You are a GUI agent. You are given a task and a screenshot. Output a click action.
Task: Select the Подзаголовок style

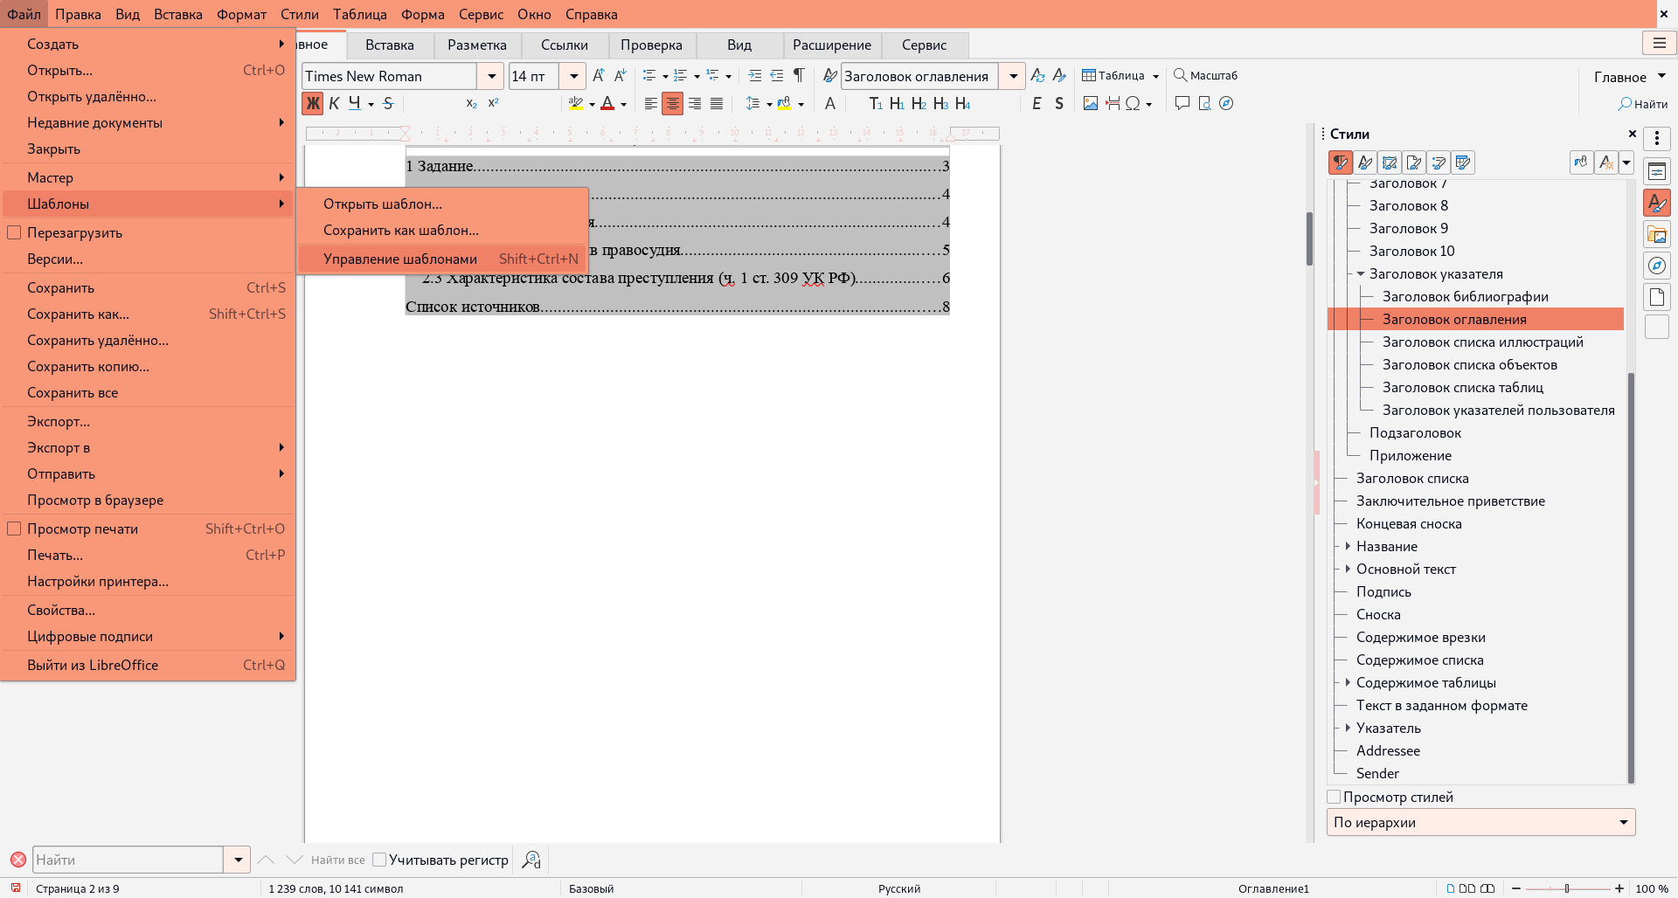1415,432
